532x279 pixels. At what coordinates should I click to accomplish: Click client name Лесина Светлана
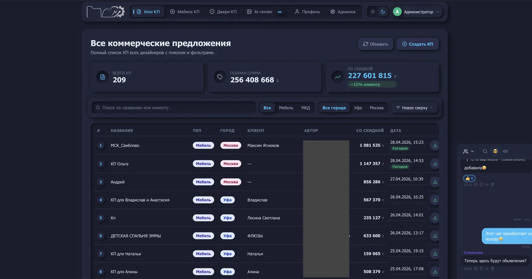click(x=264, y=218)
